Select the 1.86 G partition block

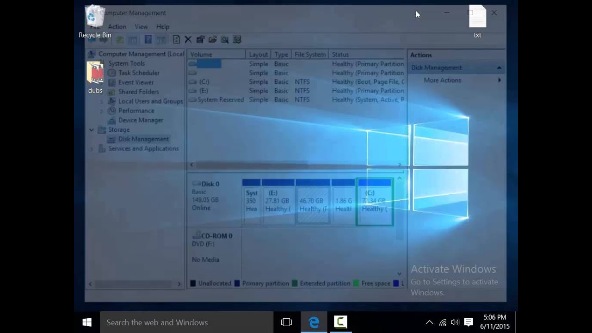tap(343, 202)
